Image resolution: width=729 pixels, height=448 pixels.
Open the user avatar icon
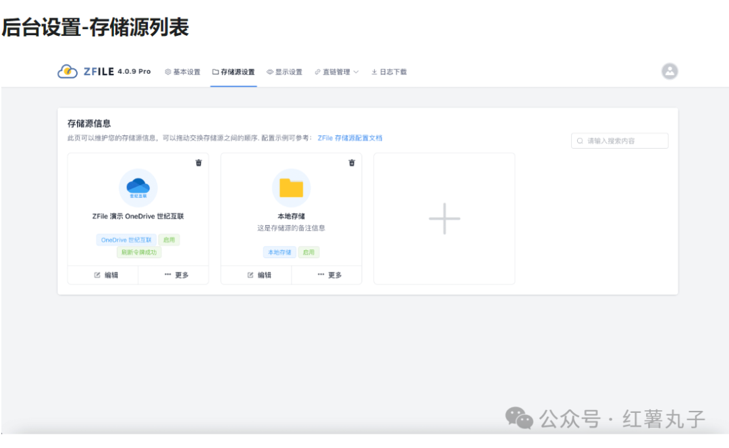click(x=670, y=71)
